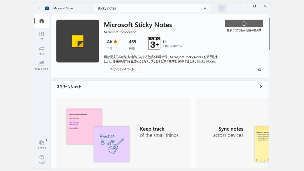304x171 pixels.
Task: Open the Home page in sidebar
Action: [x=42, y=21]
